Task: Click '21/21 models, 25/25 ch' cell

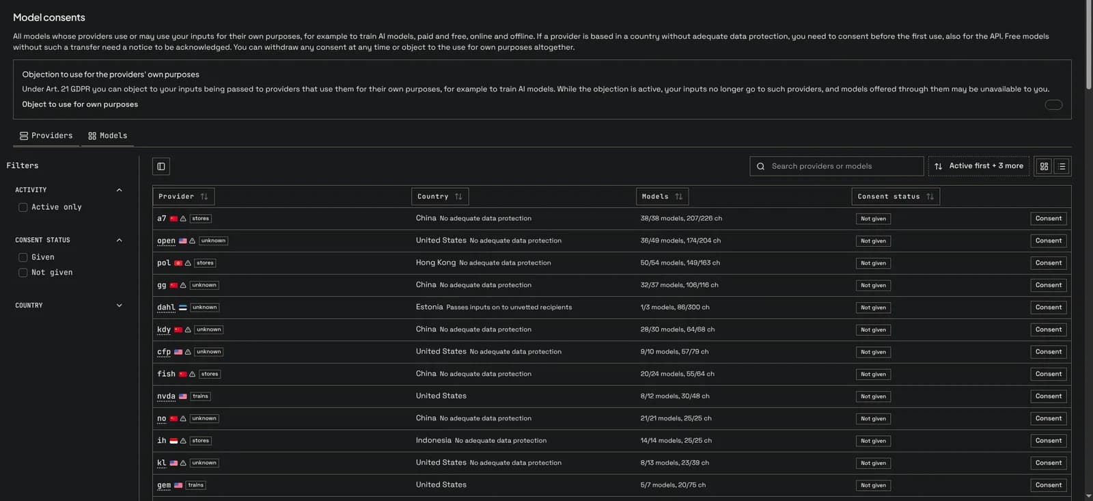Action: point(676,418)
